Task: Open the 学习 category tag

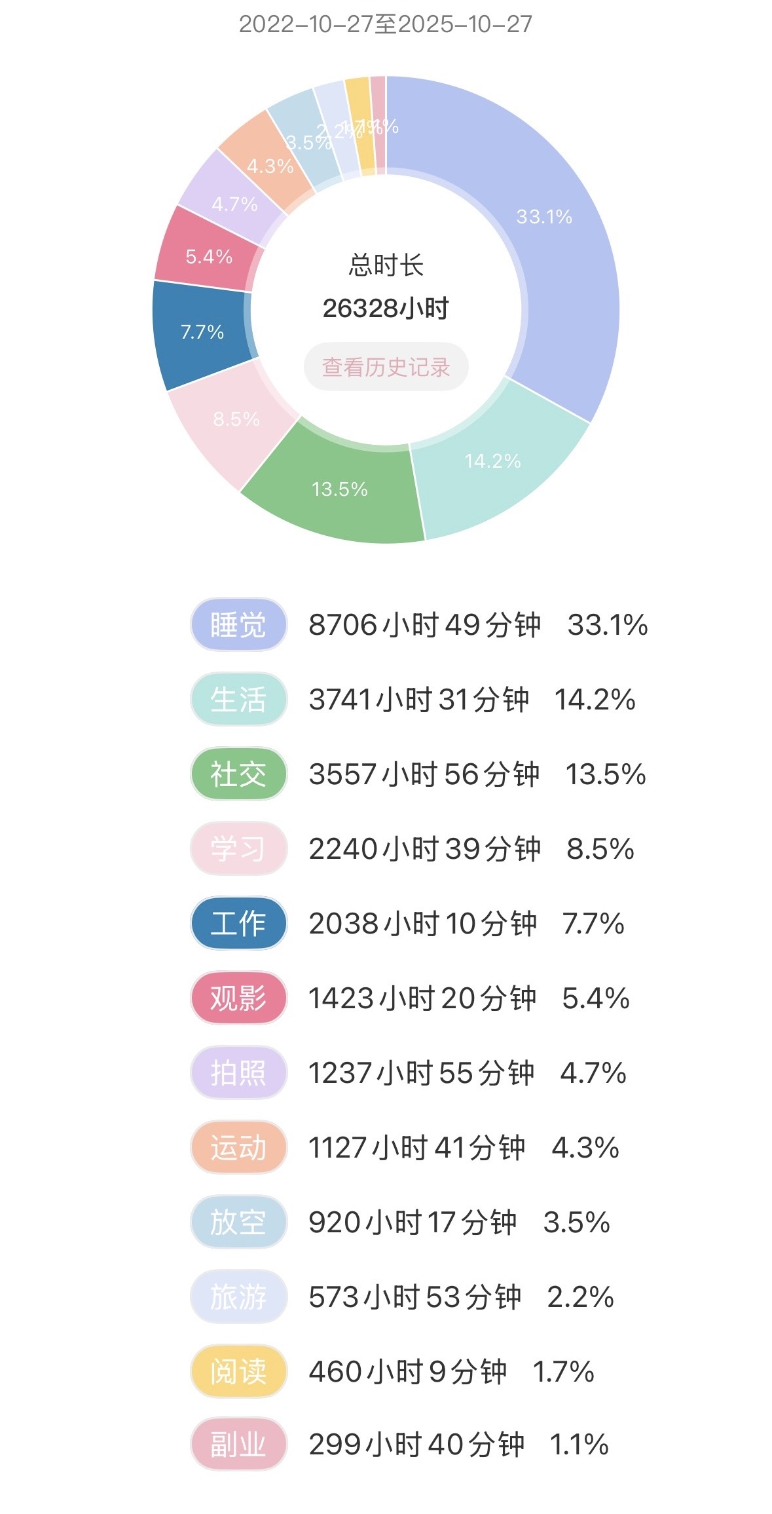Action: tap(238, 848)
